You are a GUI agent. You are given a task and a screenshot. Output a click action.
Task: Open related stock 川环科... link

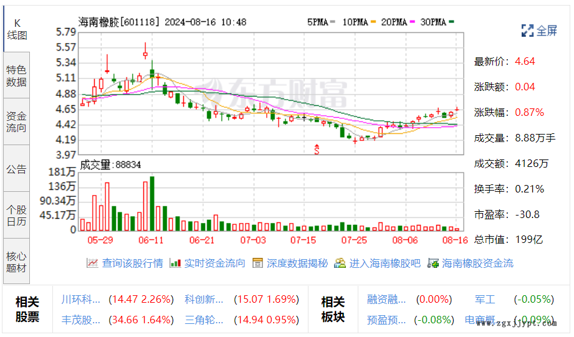pos(80,299)
